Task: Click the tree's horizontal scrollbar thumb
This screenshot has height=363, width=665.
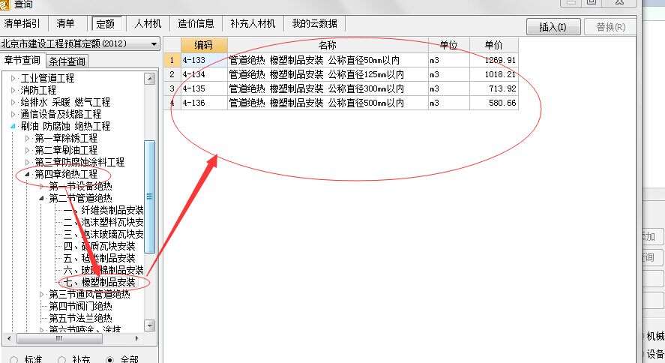Action: [x=59, y=338]
